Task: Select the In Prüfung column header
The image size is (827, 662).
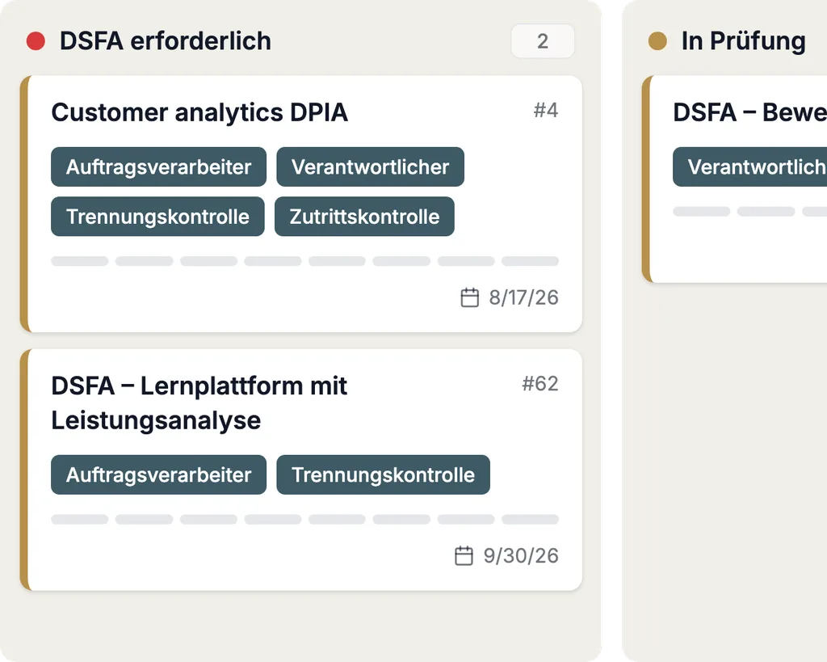Action: pos(743,41)
